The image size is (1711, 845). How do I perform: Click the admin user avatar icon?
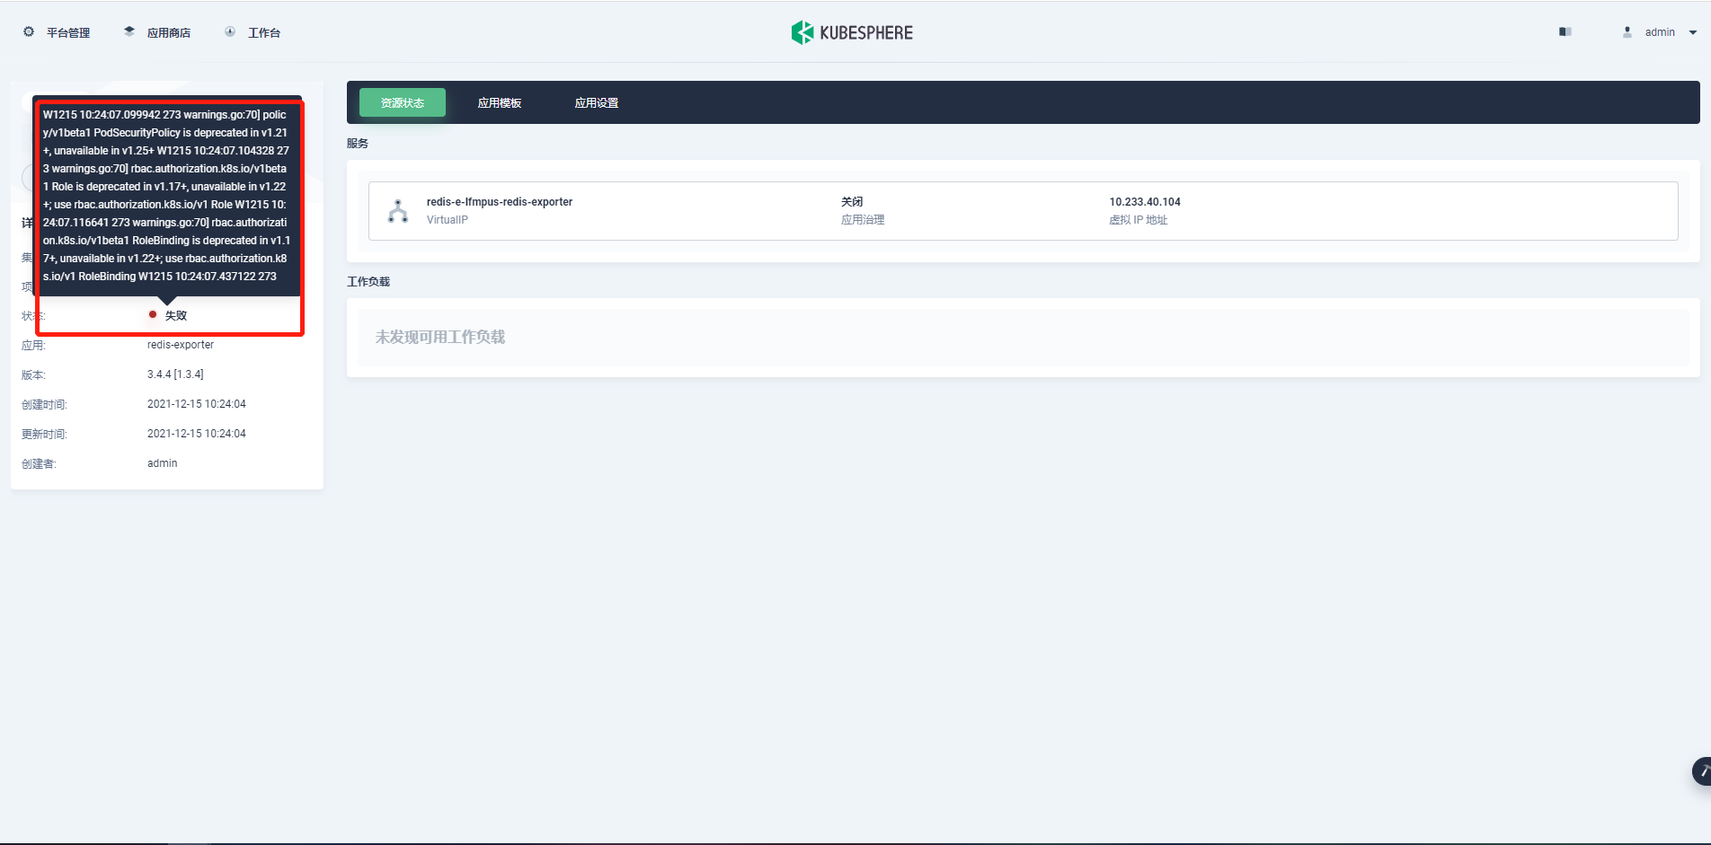point(1627,31)
